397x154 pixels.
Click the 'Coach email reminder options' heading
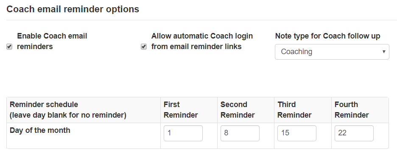pyautogui.click(x=73, y=9)
